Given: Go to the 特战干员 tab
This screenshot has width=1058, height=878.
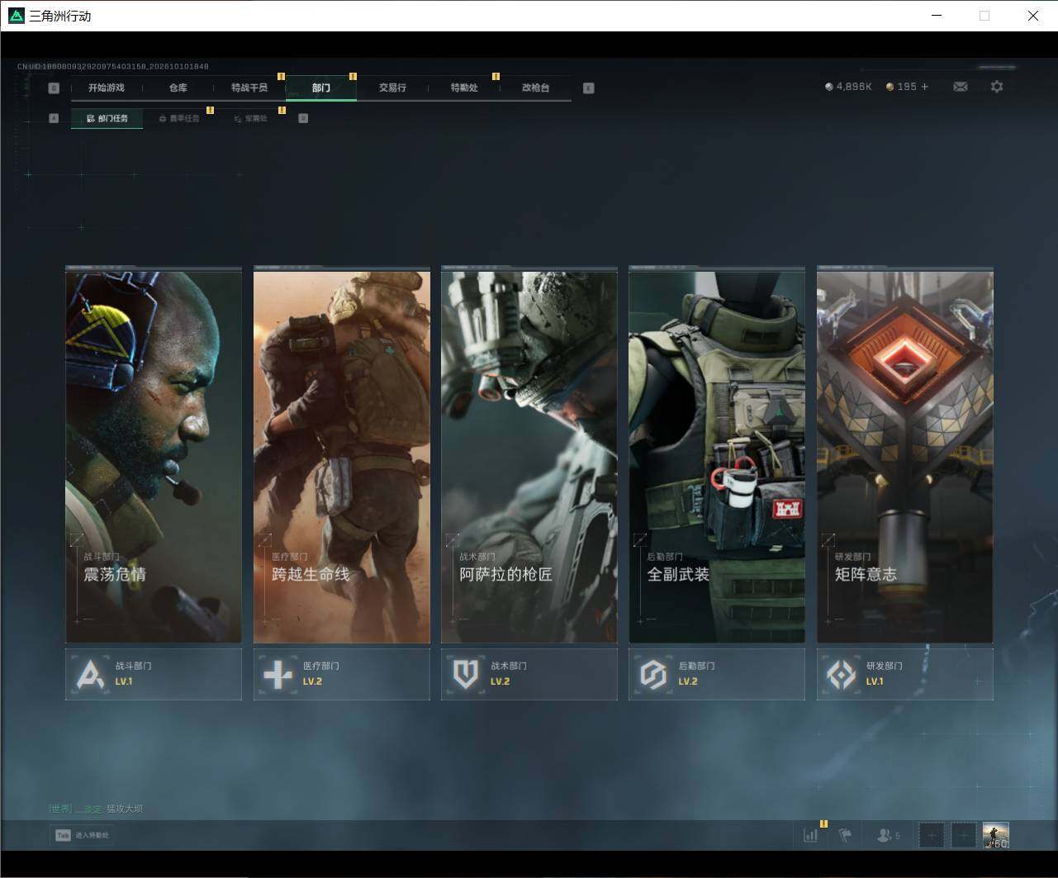Looking at the screenshot, I should point(249,88).
